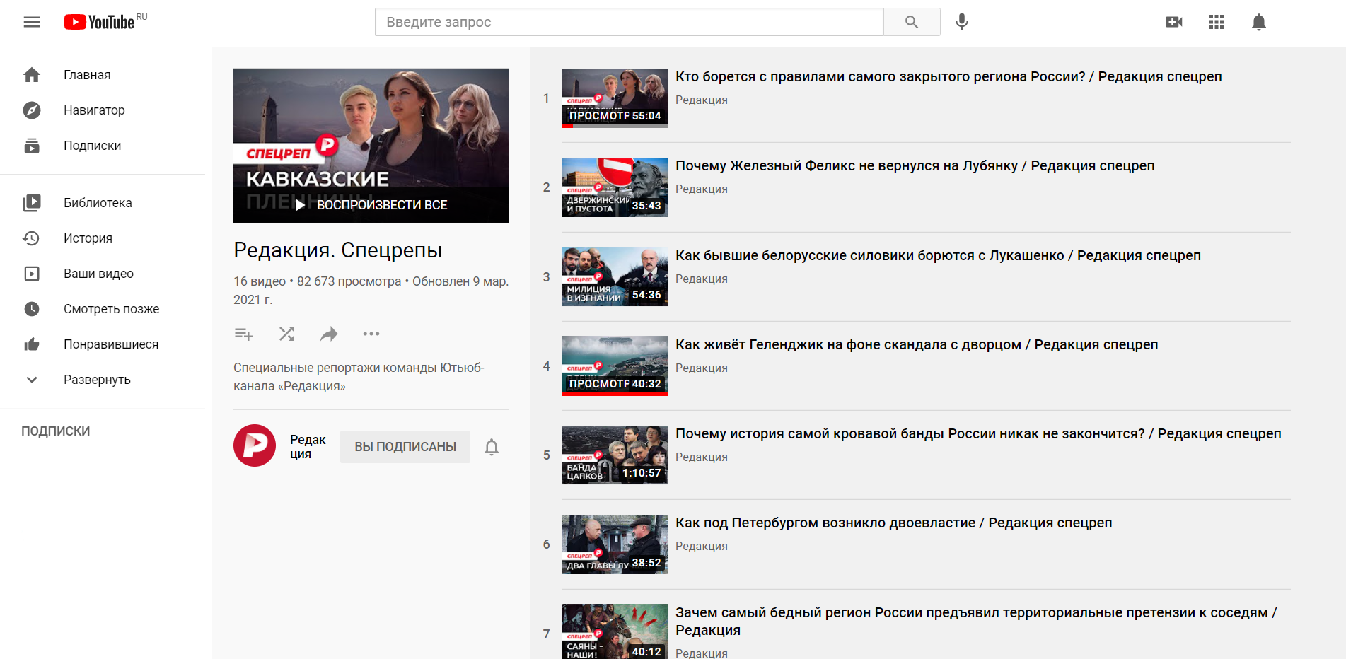Click the search magnifier button
The width and height of the screenshot is (1346, 659).
pos(912,22)
